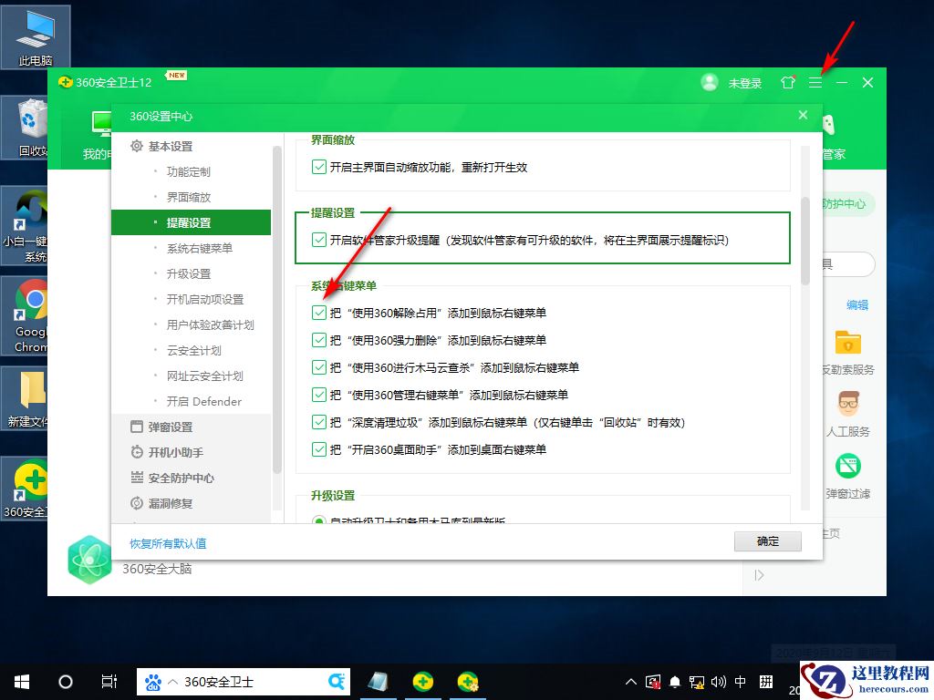
Task: Select 功能定制 in settings sidebar
Action: tap(188, 171)
